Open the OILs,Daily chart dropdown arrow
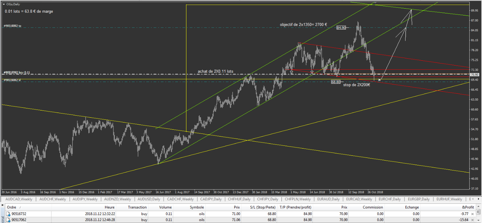The height and width of the screenshot is (223, 482). click(3, 4)
